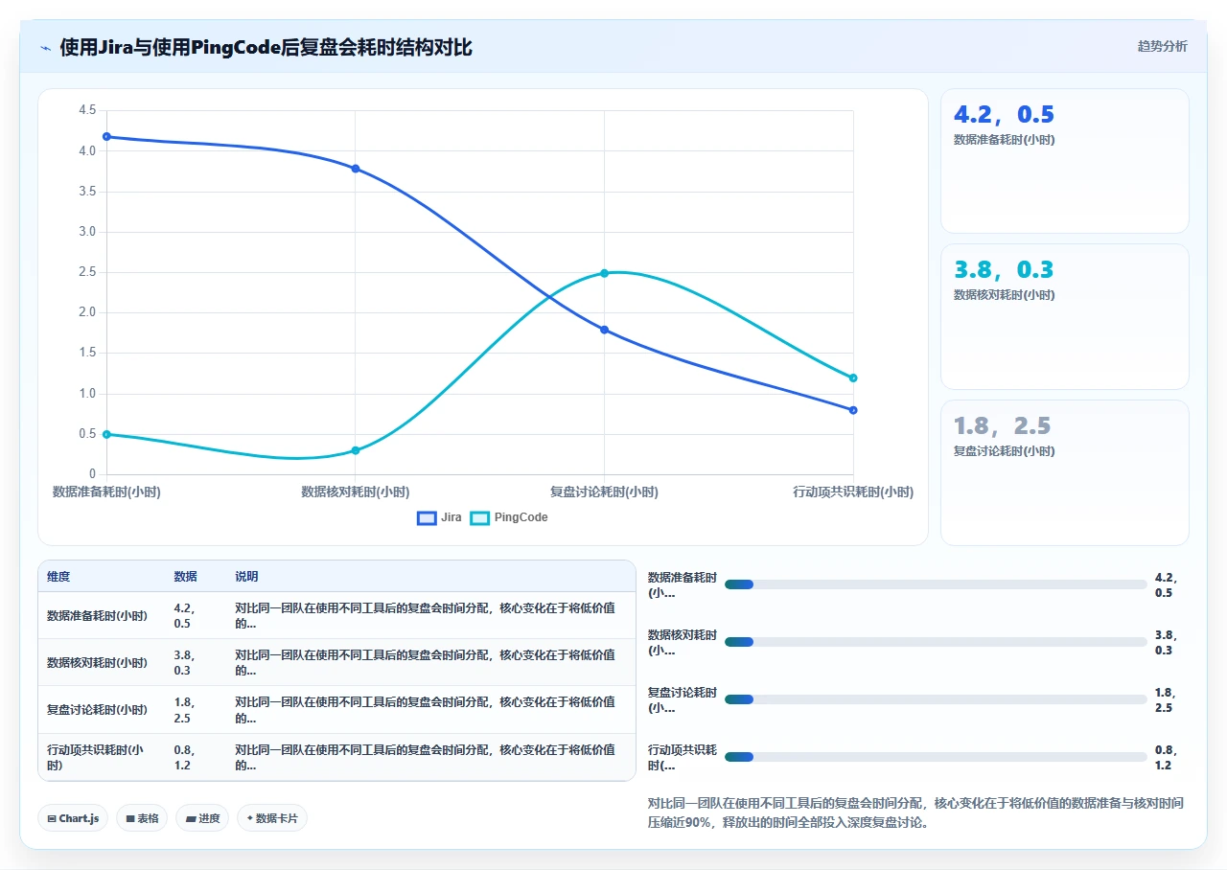
Task: Select the 数据准备耗时 progress bar
Action: click(x=936, y=584)
